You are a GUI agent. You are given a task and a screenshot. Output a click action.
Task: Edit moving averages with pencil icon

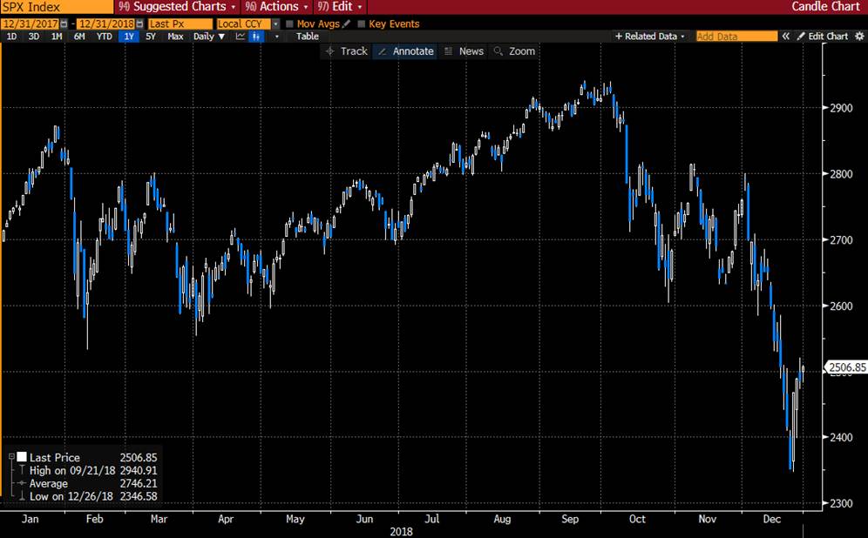point(347,24)
